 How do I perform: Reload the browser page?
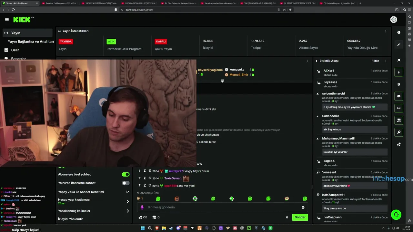point(13,10)
